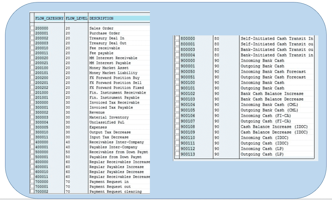Select checkbox for Outgoing Cash (LP) row
Viewport: 332px width, 200px height.
pyautogui.click(x=177, y=154)
